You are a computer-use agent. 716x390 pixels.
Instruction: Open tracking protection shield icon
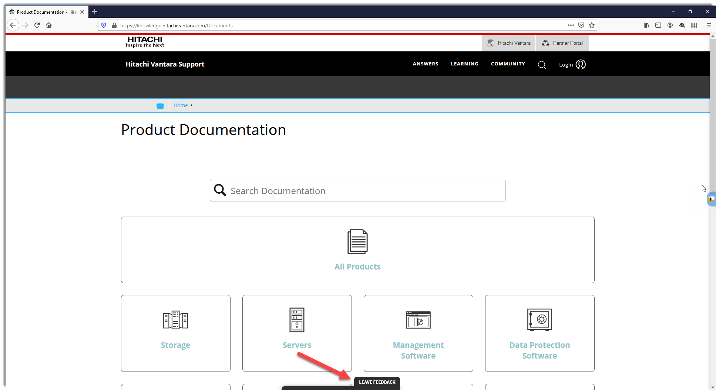point(104,25)
